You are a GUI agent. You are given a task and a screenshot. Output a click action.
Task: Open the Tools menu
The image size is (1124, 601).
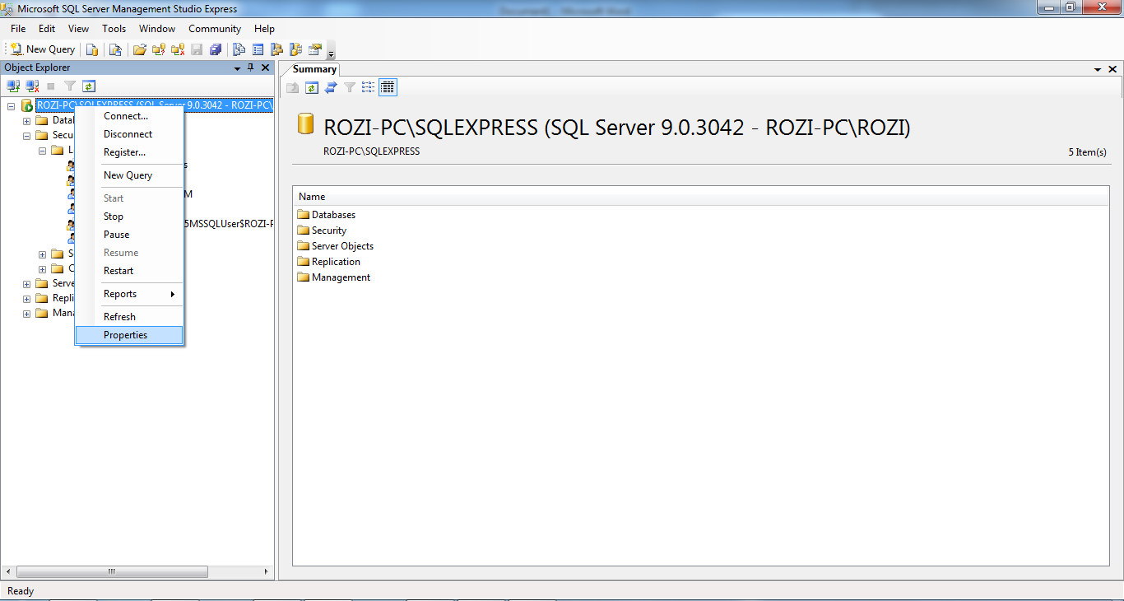click(114, 29)
